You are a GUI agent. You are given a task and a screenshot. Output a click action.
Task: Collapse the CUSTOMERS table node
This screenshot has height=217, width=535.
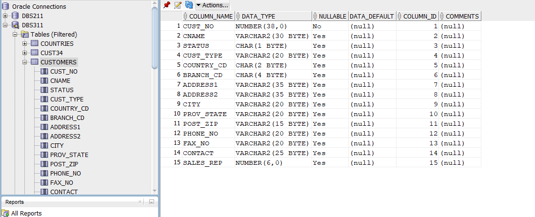click(x=24, y=62)
